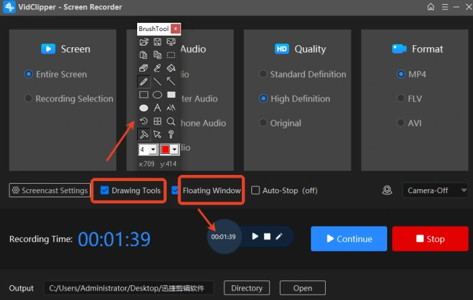
Task: Open the question mark help icon
Action: (171, 134)
